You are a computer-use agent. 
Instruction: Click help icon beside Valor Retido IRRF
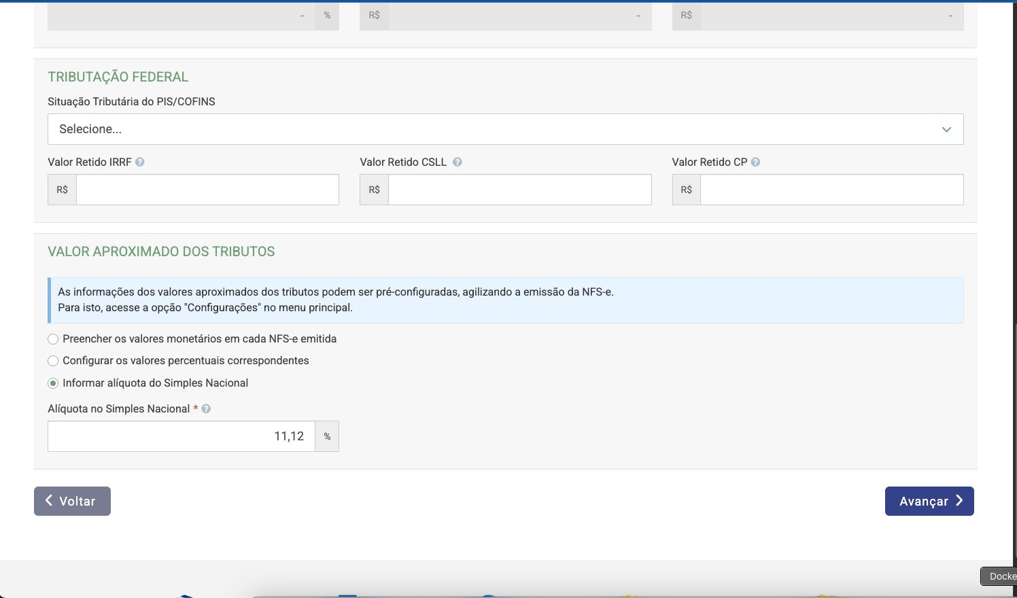[x=140, y=162]
